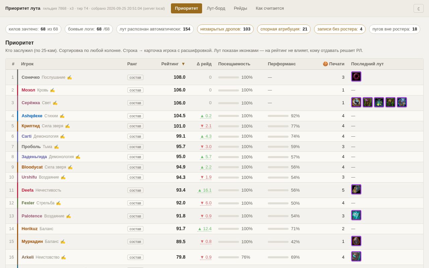Click the writing-hand icon next to Ashqdexe
This screenshot has height=268, width=429.
62,116
